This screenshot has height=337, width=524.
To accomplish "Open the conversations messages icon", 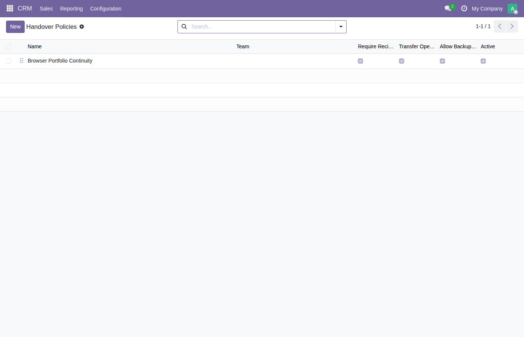I will pos(448,8).
